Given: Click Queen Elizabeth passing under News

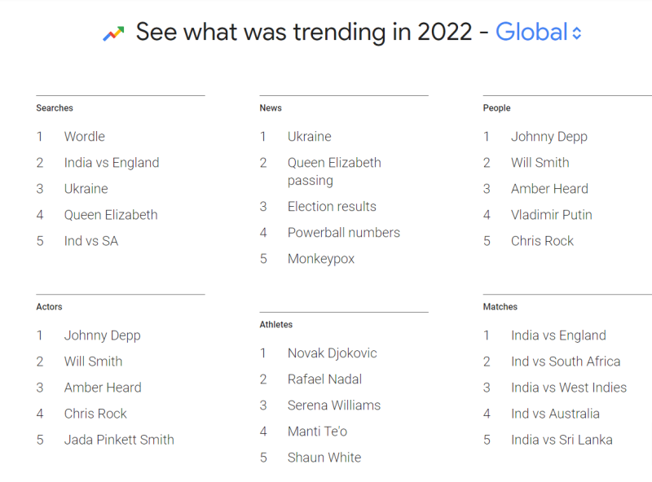Looking at the screenshot, I should pos(334,171).
